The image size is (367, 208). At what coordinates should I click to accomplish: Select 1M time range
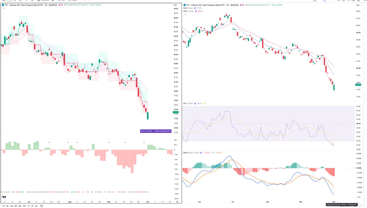point(11,206)
